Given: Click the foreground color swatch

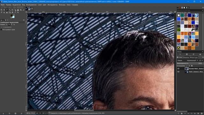Looking at the screenshot, I should coord(11,15).
